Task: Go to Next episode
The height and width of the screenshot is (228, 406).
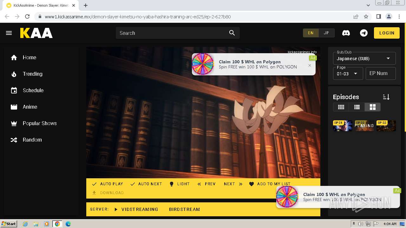Action: (233, 184)
